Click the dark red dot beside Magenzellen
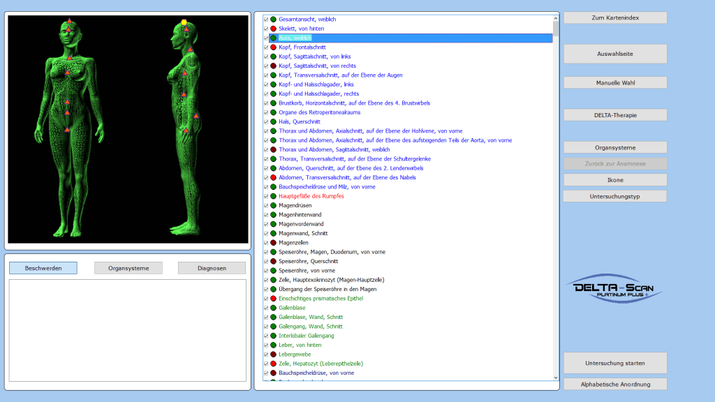 pos(273,243)
